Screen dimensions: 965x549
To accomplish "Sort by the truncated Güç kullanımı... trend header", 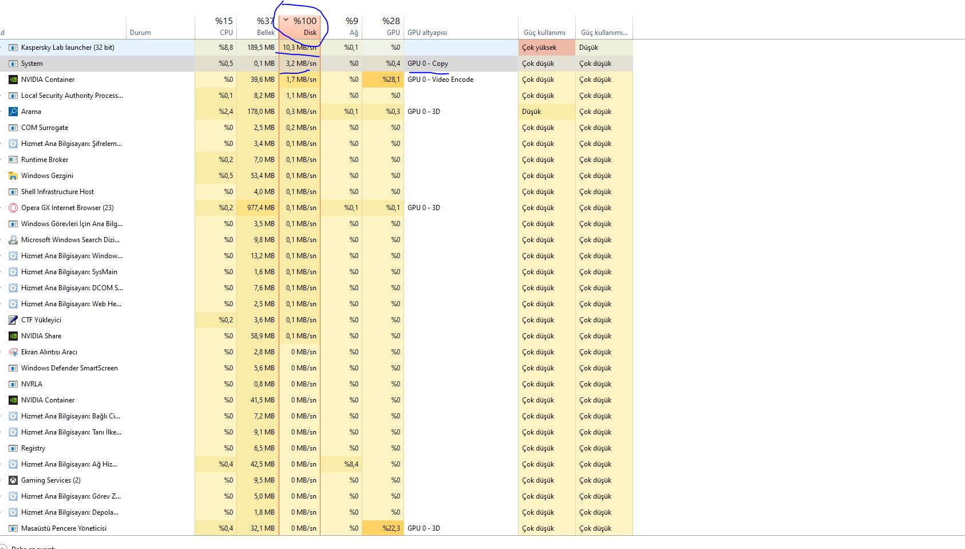I will (604, 26).
